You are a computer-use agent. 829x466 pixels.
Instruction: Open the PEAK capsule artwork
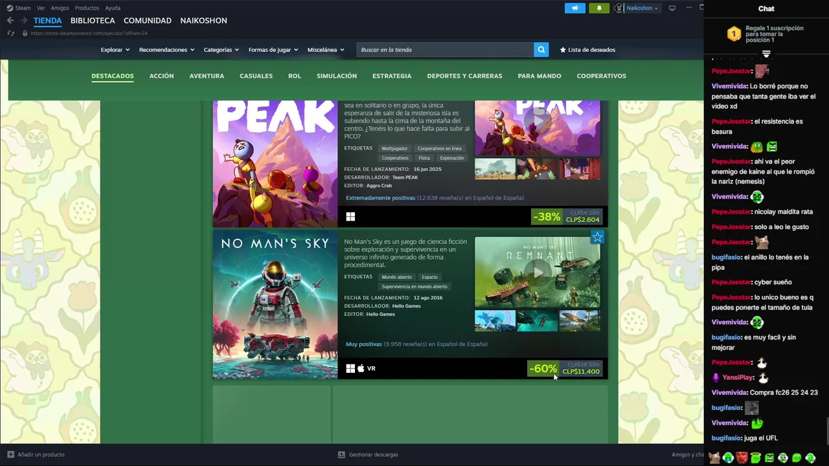click(275, 164)
